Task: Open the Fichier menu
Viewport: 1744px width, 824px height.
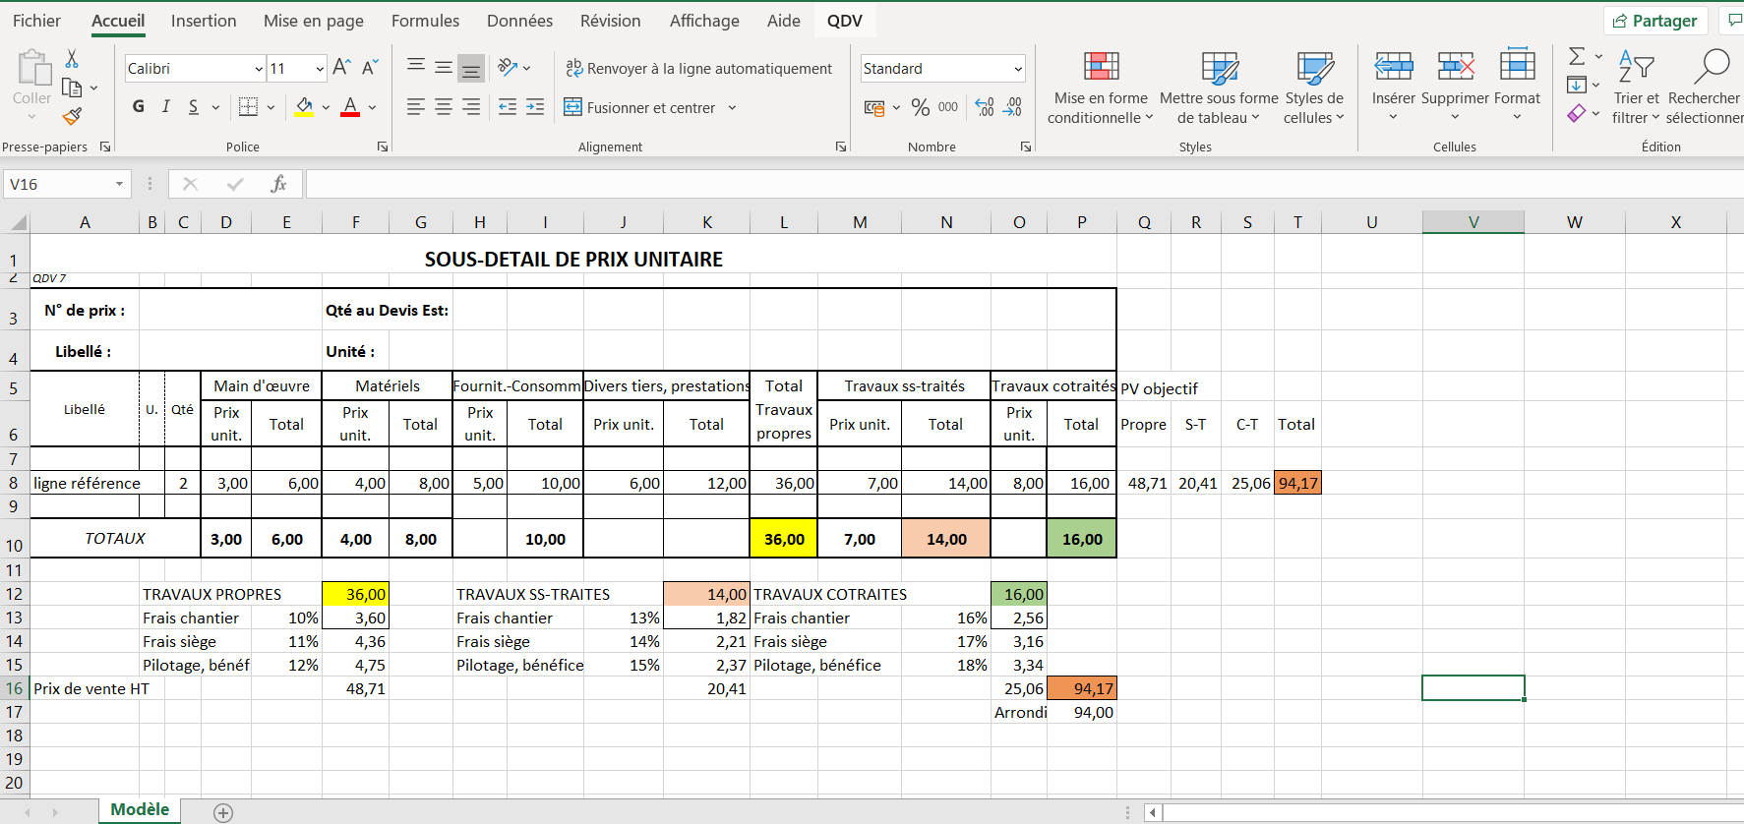Action: point(36,21)
